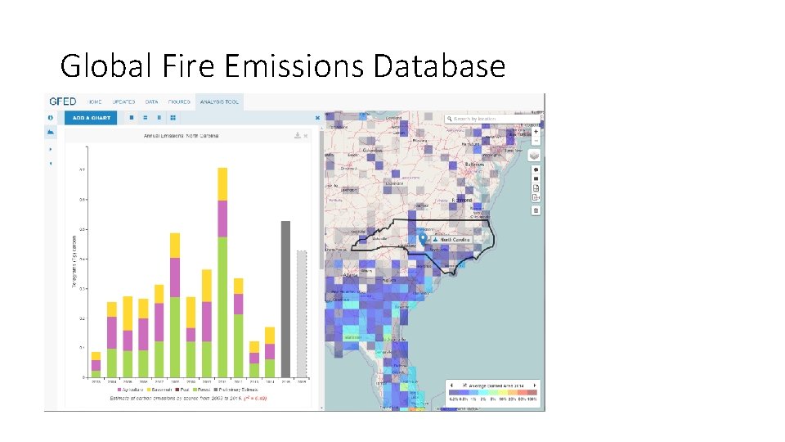Toggle Agriculture series in chart legend
The height and width of the screenshot is (442, 785).
point(130,390)
